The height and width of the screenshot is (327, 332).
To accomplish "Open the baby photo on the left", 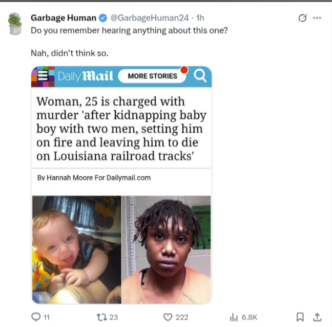I will point(76,249).
